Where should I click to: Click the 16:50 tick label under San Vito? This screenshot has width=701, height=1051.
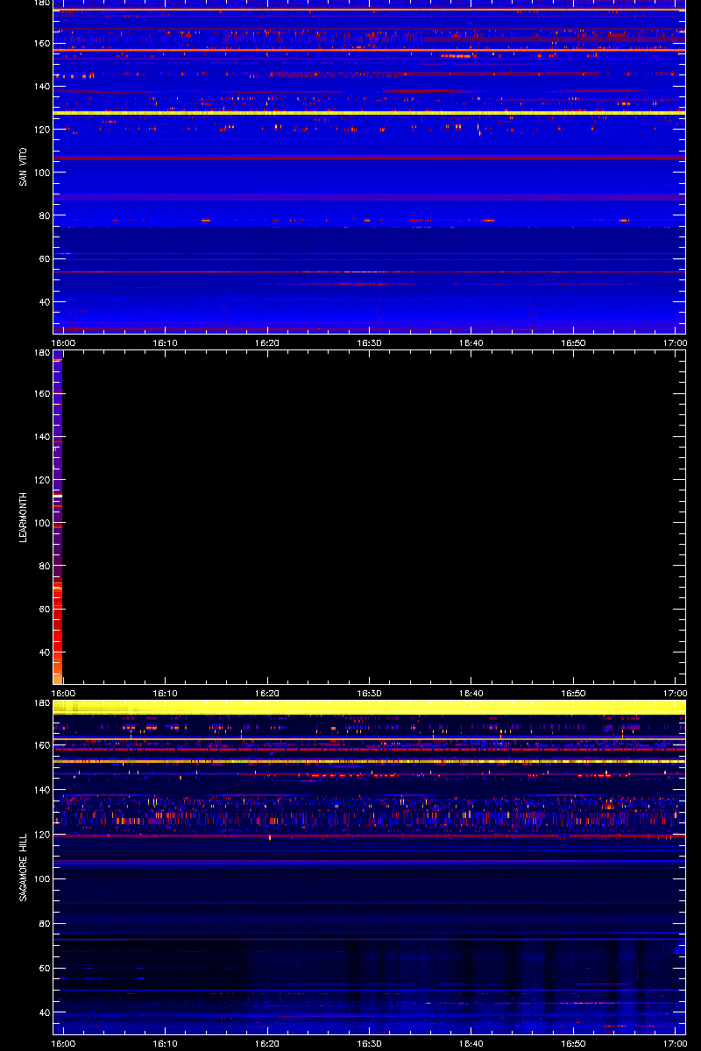click(573, 343)
